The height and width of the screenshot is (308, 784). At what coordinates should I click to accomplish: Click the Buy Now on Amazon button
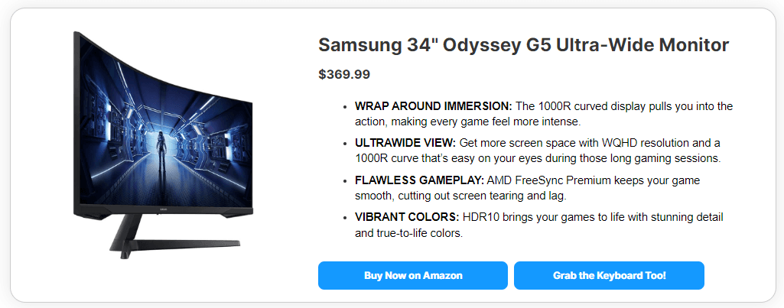click(x=413, y=275)
